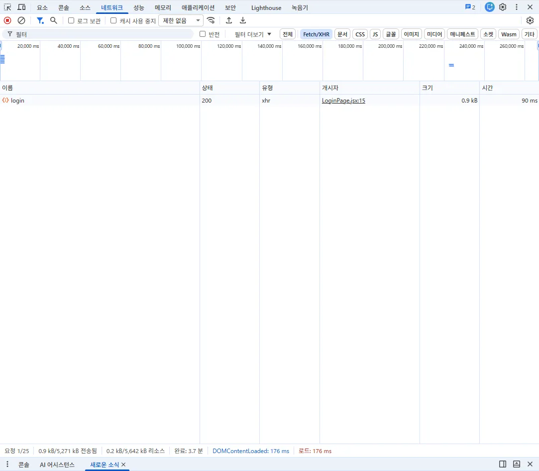Sort by 상태 column header
The image size is (539, 471).
coord(229,88)
